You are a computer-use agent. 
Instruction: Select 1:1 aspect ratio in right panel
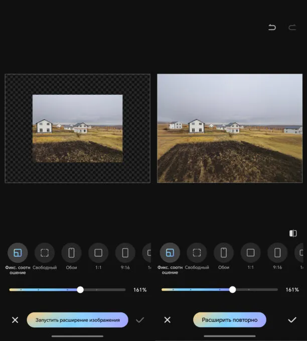[x=250, y=253]
